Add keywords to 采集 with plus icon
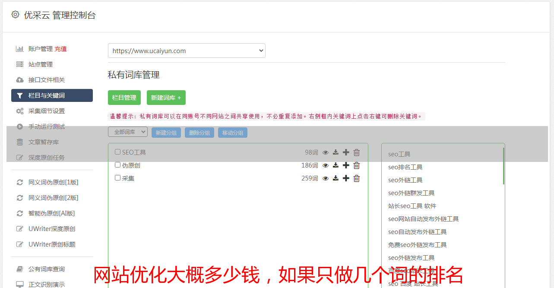554x288 pixels. tap(346, 178)
